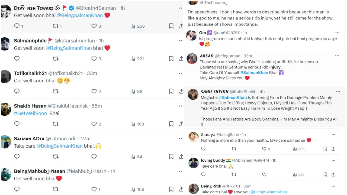Open SAHIL SHEIKH's profile avatar
Screen dimensions: 347x195
(193, 94)
